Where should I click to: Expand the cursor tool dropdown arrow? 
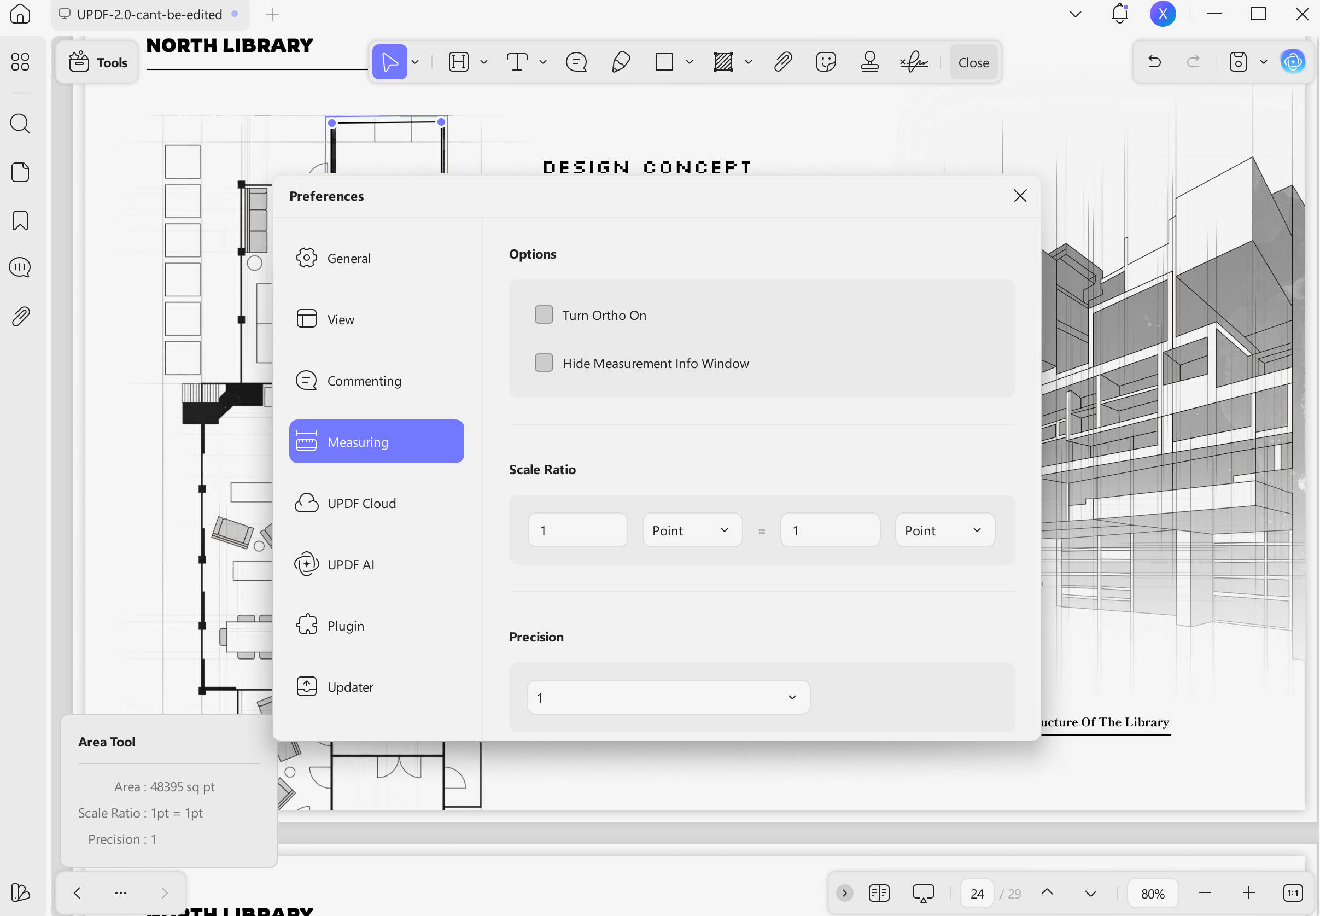[x=415, y=62]
